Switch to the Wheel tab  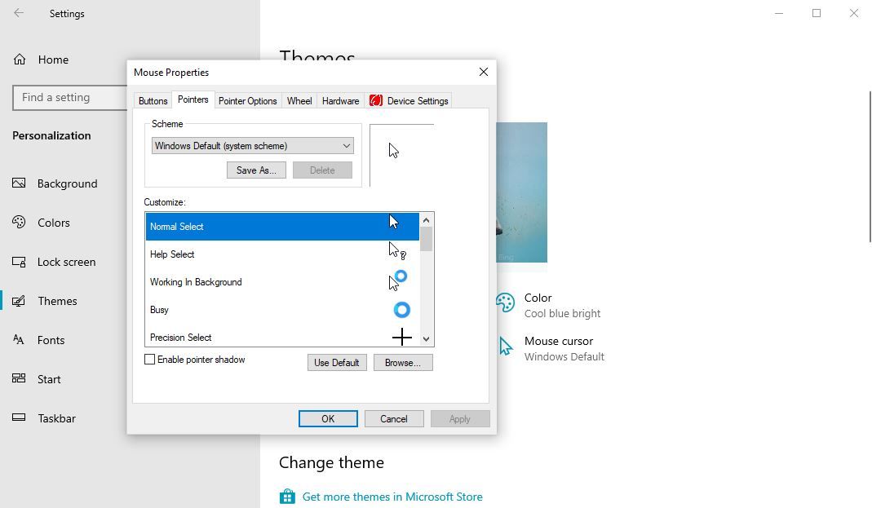tap(299, 100)
